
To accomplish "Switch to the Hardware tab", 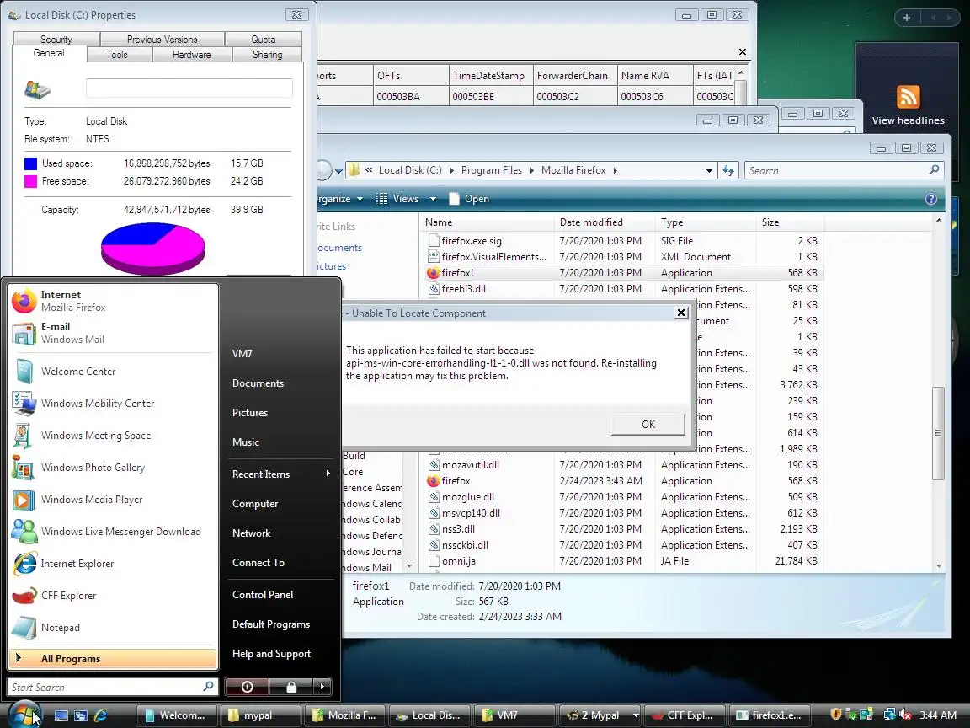I will [192, 55].
